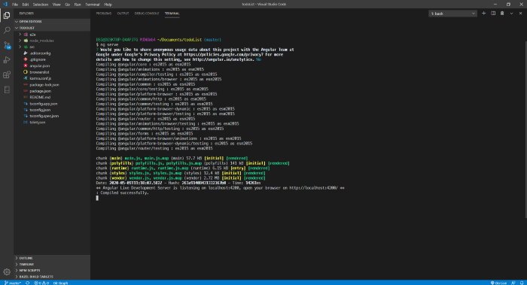Open Git Graph from status bar

point(60,283)
